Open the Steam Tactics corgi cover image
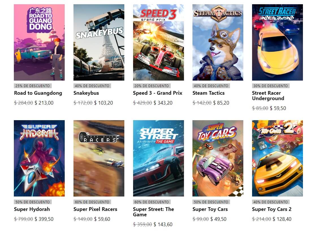The width and height of the screenshot is (310, 231). tap(218, 42)
